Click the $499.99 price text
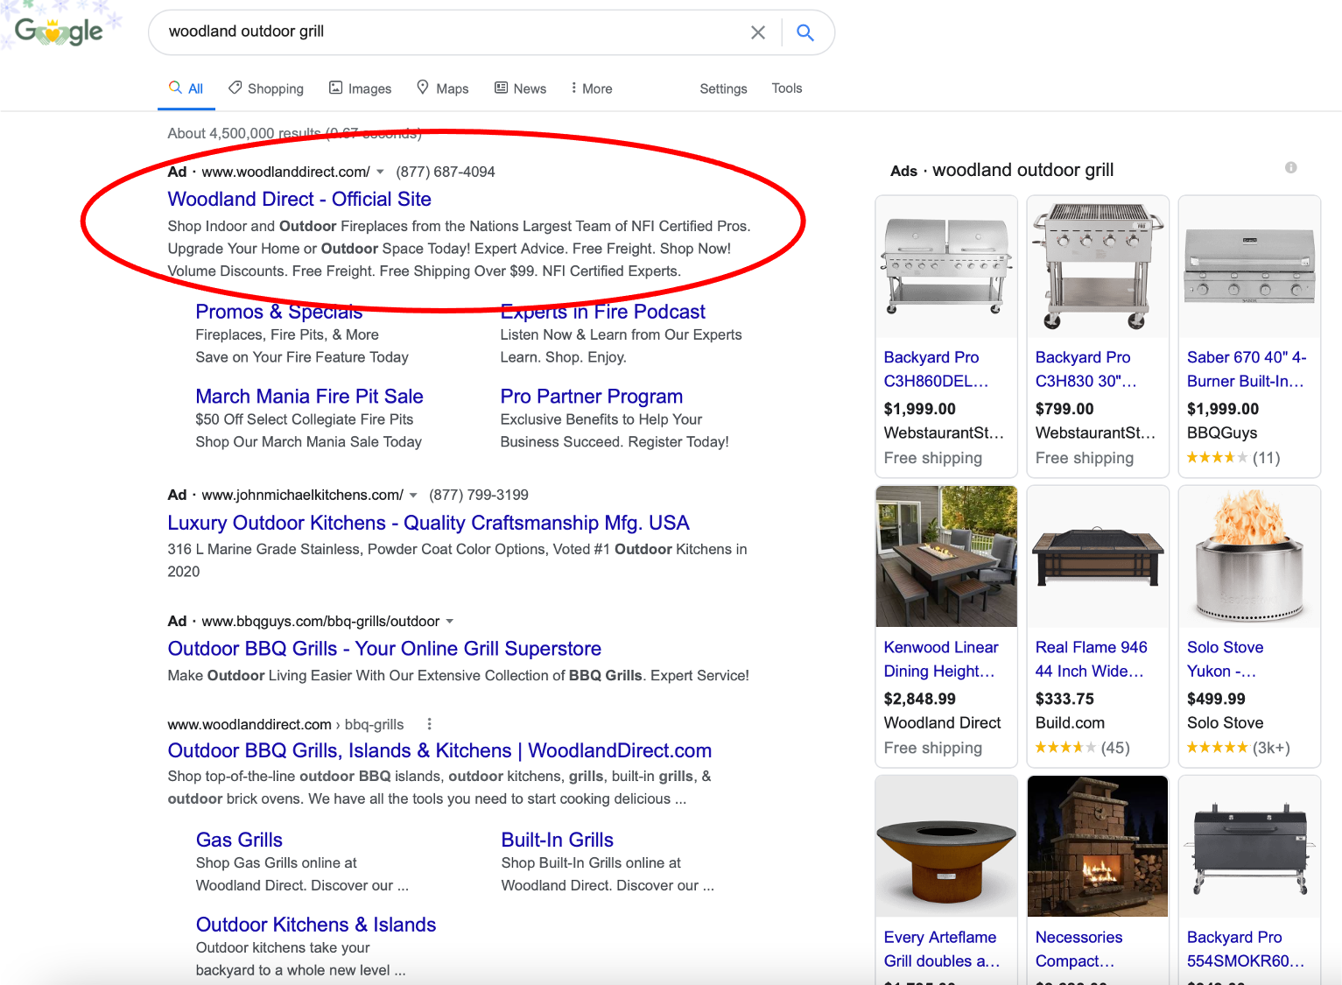1342x985 pixels. [1216, 699]
